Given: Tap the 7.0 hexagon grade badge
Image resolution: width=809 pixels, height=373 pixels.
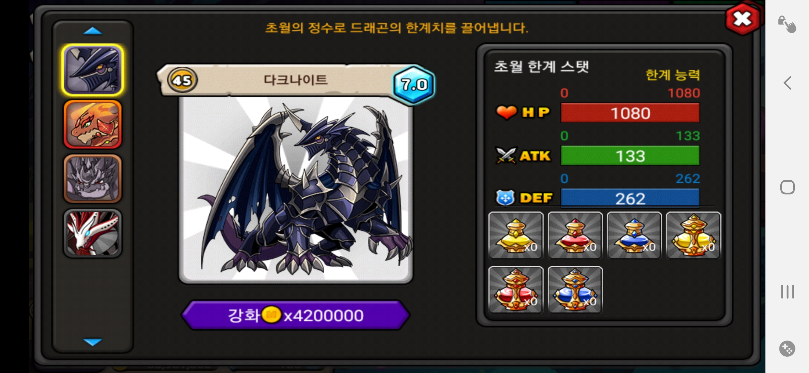Looking at the screenshot, I should click(x=414, y=84).
